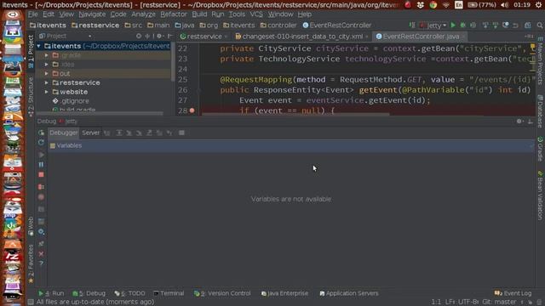The height and width of the screenshot is (306, 545).
Task: Expand the website module
Action: pos(47,92)
